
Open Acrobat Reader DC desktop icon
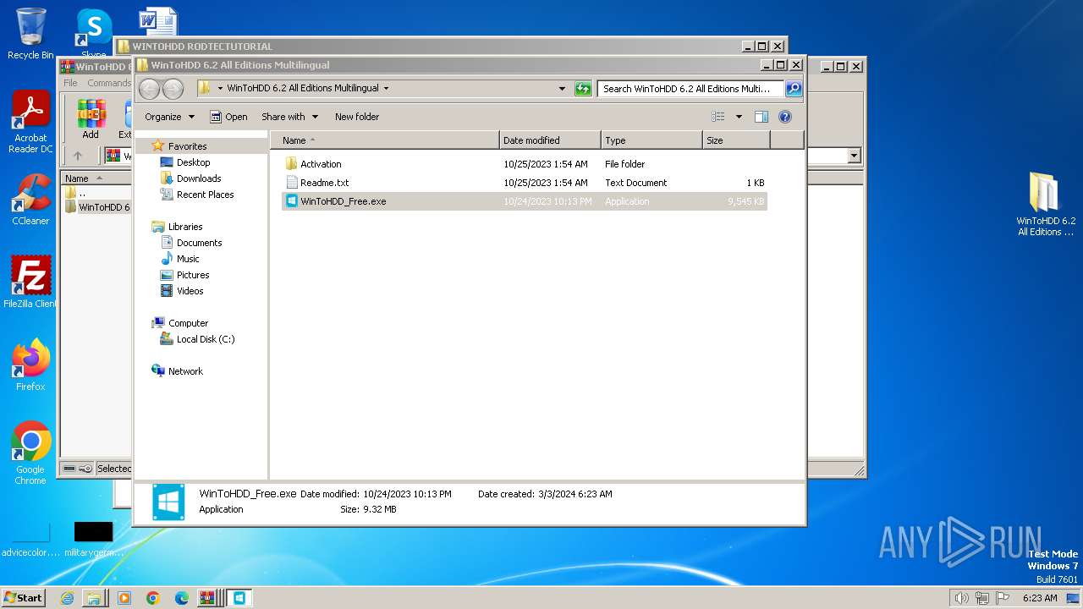coord(30,123)
